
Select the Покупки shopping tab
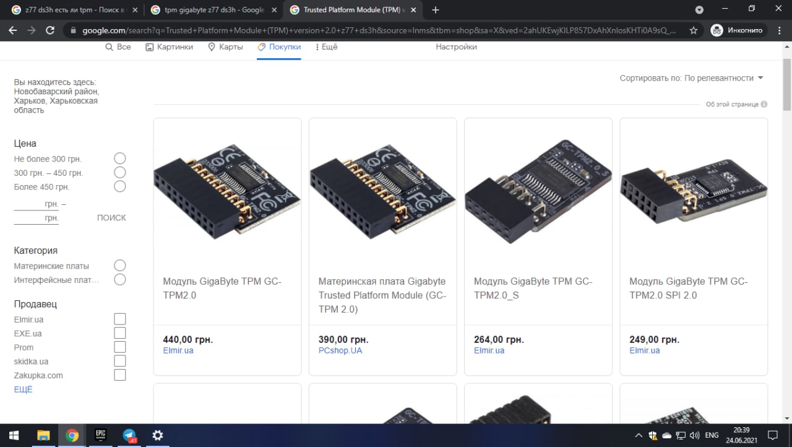tap(279, 47)
